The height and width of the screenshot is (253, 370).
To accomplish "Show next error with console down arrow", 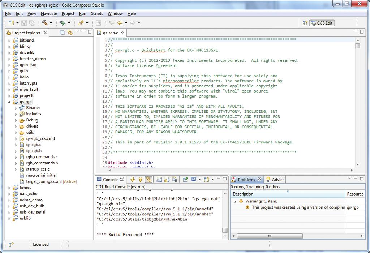I will (x=133, y=180).
